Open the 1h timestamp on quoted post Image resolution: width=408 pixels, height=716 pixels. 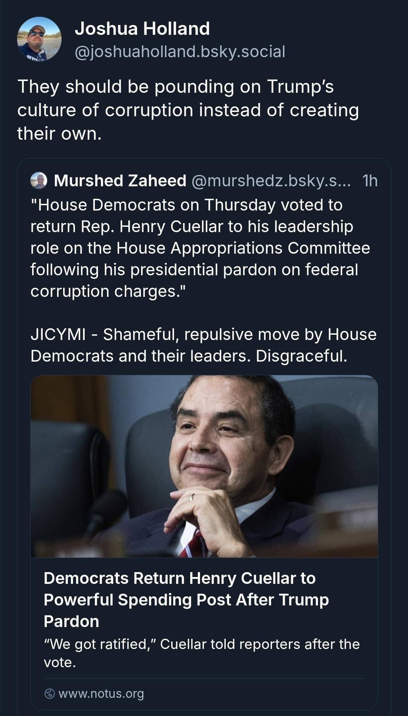tap(370, 181)
